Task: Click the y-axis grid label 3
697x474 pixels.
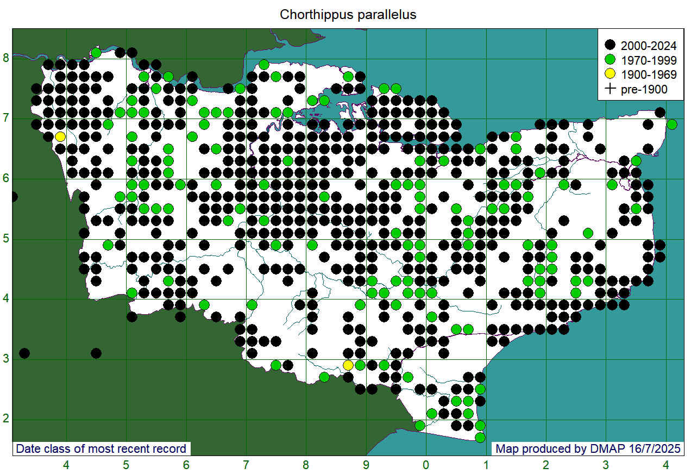Action: pyautogui.click(x=6, y=359)
